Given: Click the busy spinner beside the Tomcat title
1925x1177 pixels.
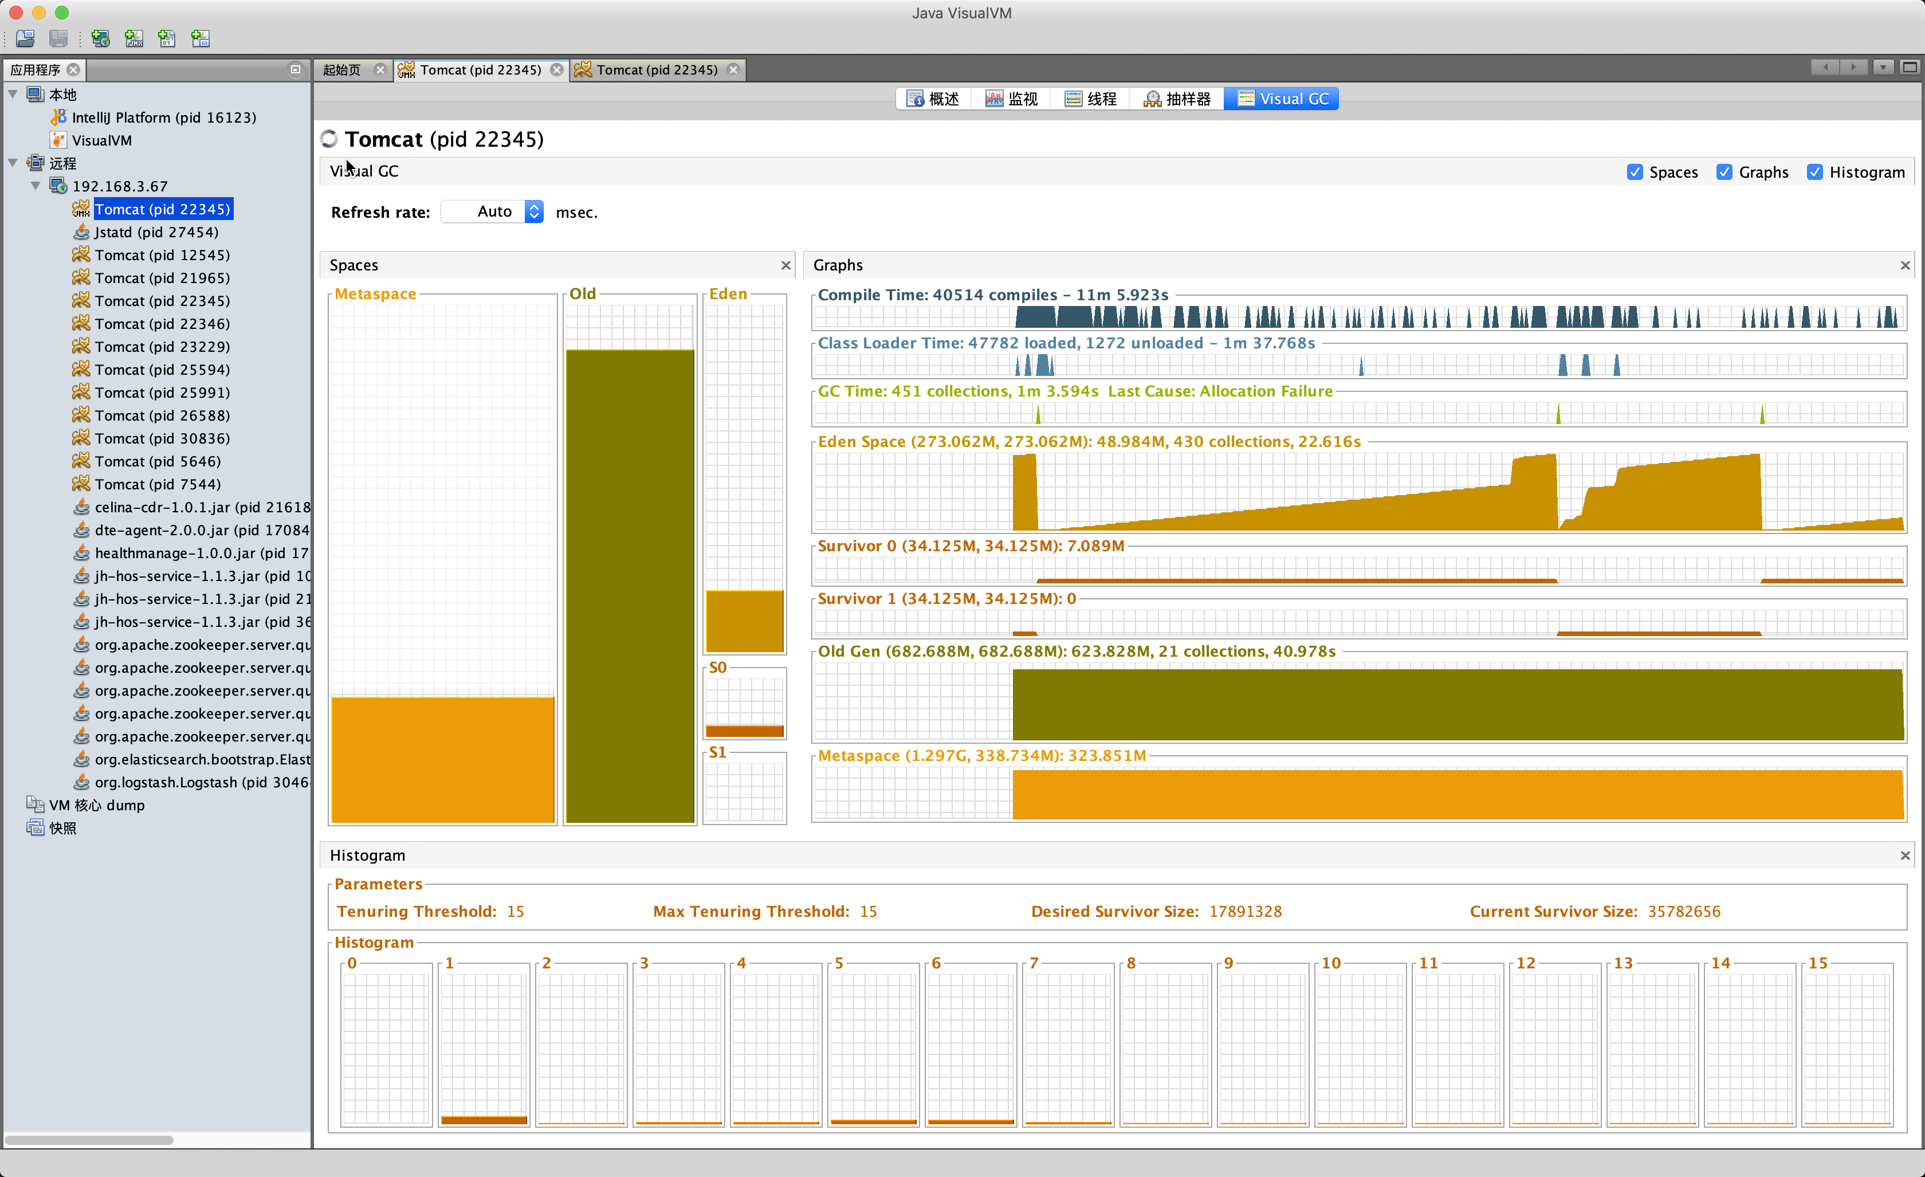Looking at the screenshot, I should point(329,139).
